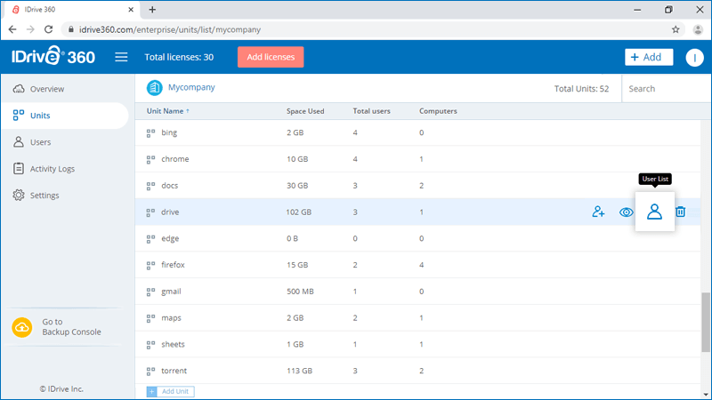Click the Total Units: 52 label

pyautogui.click(x=581, y=89)
